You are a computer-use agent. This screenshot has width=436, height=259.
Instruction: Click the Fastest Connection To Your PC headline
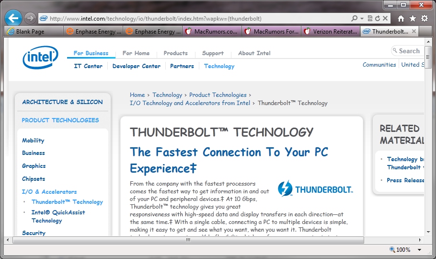point(229,160)
